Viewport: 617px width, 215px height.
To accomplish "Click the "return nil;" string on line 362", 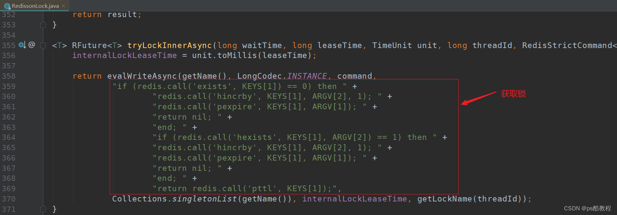I will click(x=187, y=117).
